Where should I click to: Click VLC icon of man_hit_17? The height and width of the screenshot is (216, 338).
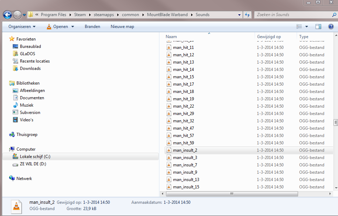coord(169,84)
